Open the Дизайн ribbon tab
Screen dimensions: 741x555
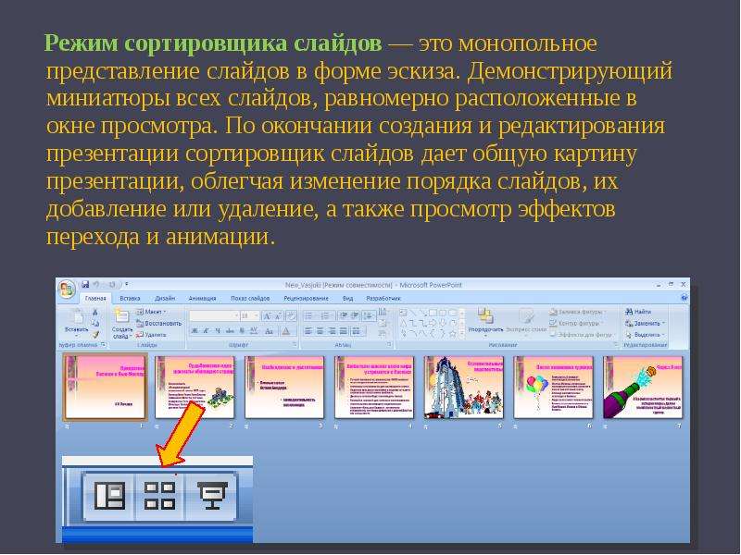pyautogui.click(x=165, y=298)
